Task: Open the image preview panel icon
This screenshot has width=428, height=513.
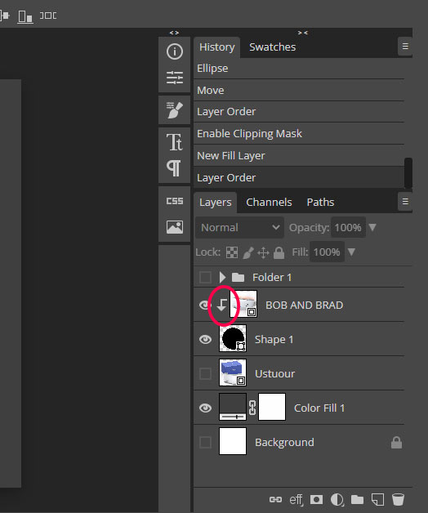Action: tap(175, 227)
